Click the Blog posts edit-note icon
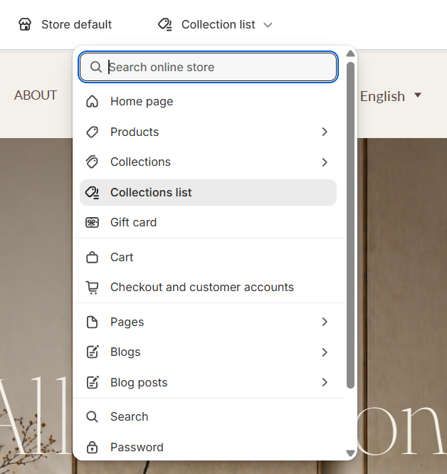The image size is (447, 474). click(93, 382)
